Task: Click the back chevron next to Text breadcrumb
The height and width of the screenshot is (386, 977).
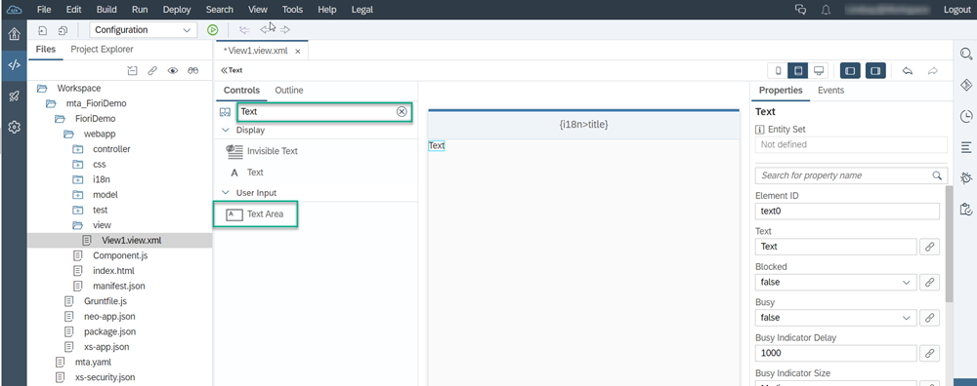Action: (x=225, y=70)
